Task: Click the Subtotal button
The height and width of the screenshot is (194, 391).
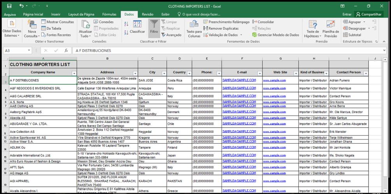Action: [x=352, y=35]
